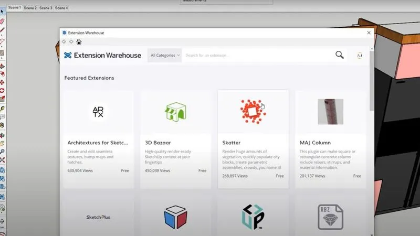Select the Paint Bucket tool
The height and width of the screenshot is (236, 420).
[x=2, y=125]
